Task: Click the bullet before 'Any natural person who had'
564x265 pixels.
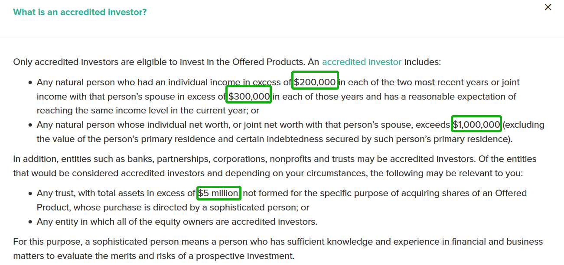Action: pyautogui.click(x=30, y=83)
